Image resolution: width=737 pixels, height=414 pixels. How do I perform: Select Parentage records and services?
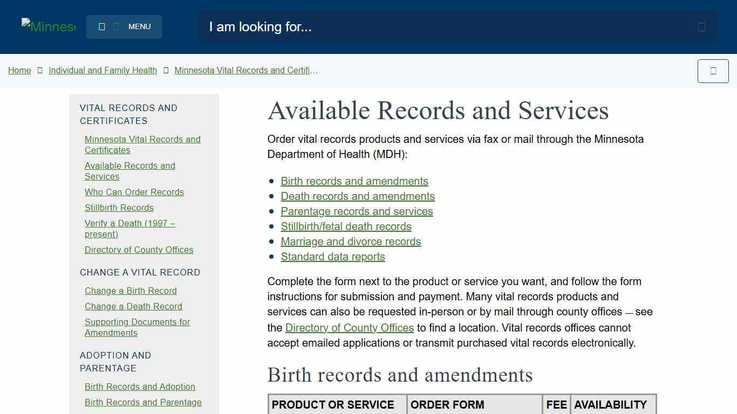[357, 211]
